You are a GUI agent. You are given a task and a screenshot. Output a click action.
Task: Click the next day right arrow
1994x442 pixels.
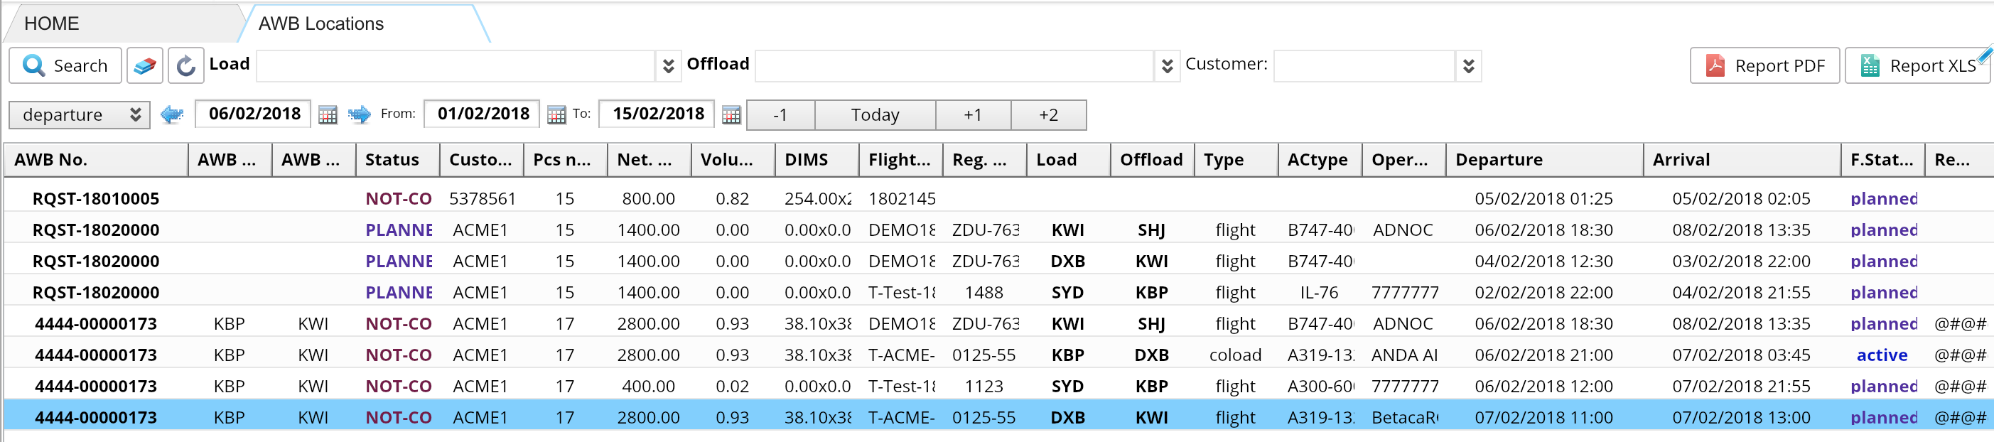[358, 115]
